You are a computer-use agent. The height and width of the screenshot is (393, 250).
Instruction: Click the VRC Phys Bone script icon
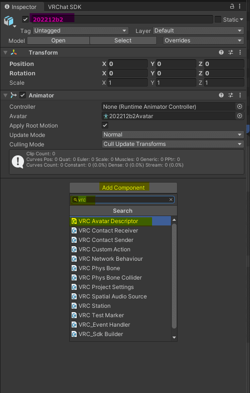pyautogui.click(x=74, y=268)
